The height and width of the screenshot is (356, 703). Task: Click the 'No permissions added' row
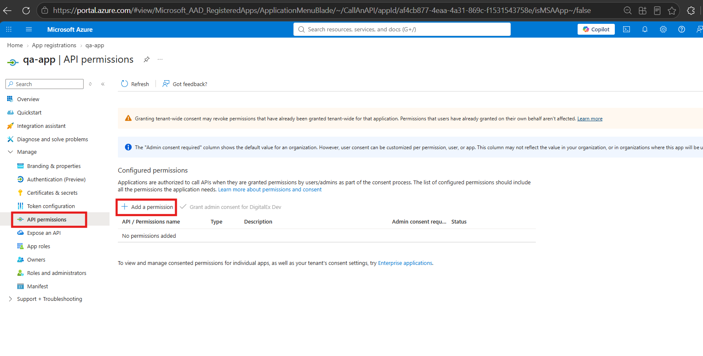327,236
